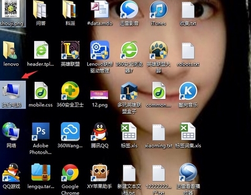Select the shouji.png QR code thumbnail
The image size is (251, 195).
[x=11, y=9]
